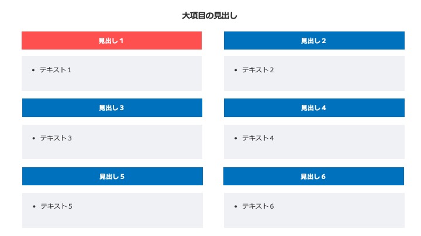Select the blue 見出し2 header
421x236 pixels.
pyautogui.click(x=314, y=40)
